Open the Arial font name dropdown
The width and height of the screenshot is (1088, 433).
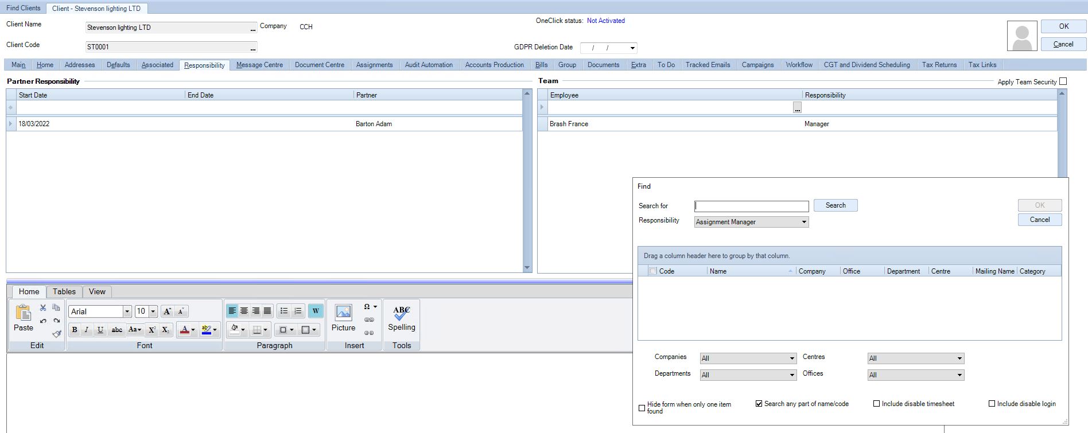(x=127, y=311)
